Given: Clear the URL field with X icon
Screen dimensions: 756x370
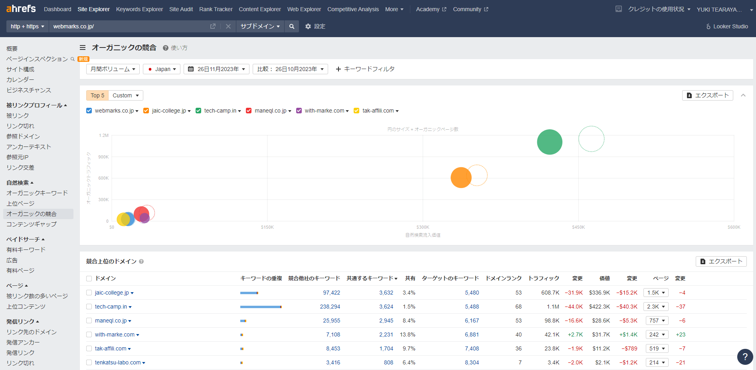Looking at the screenshot, I should [228, 26].
